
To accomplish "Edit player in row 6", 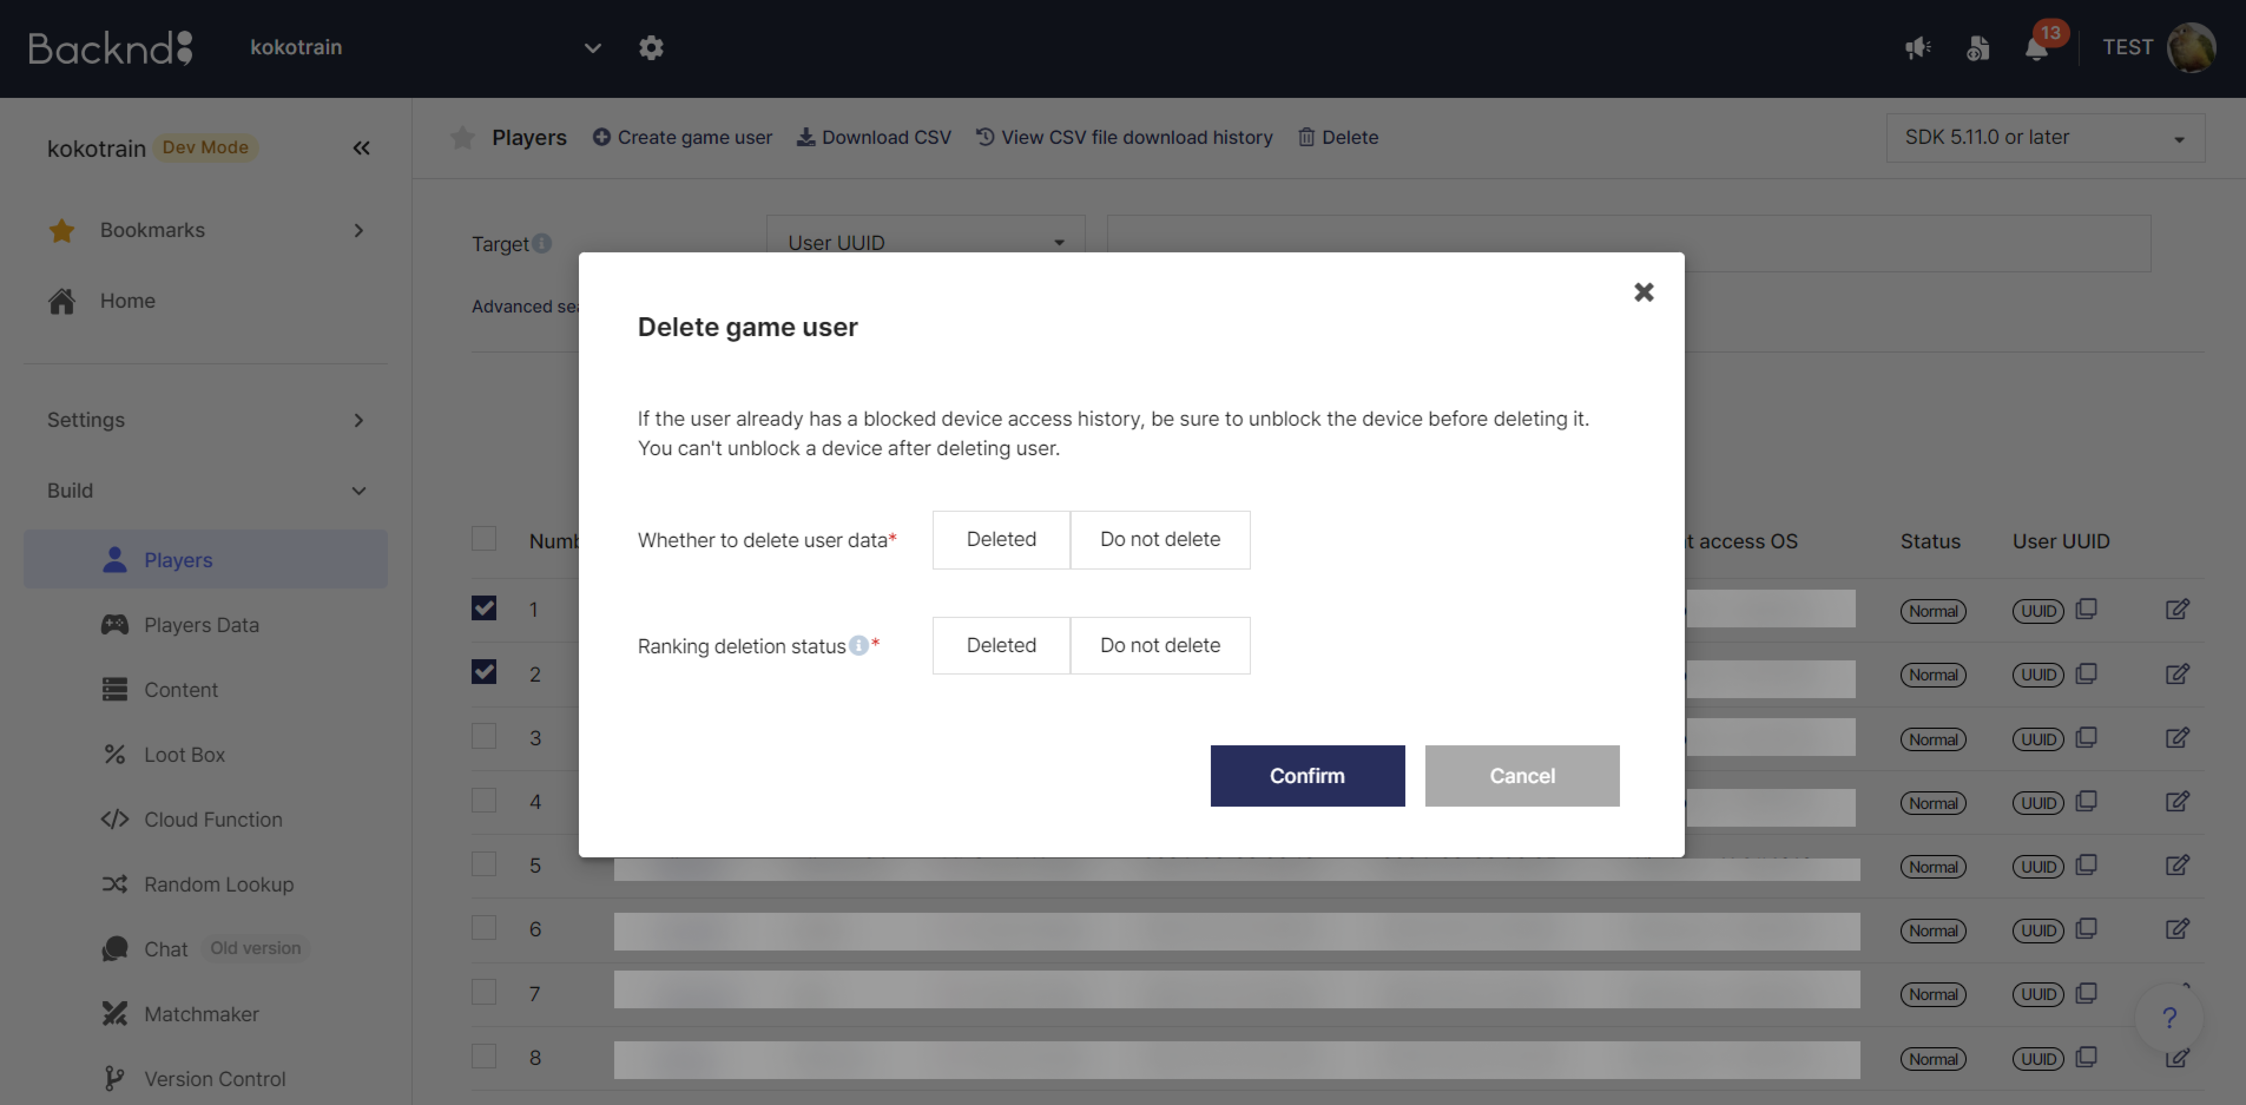I will pos(2177,929).
